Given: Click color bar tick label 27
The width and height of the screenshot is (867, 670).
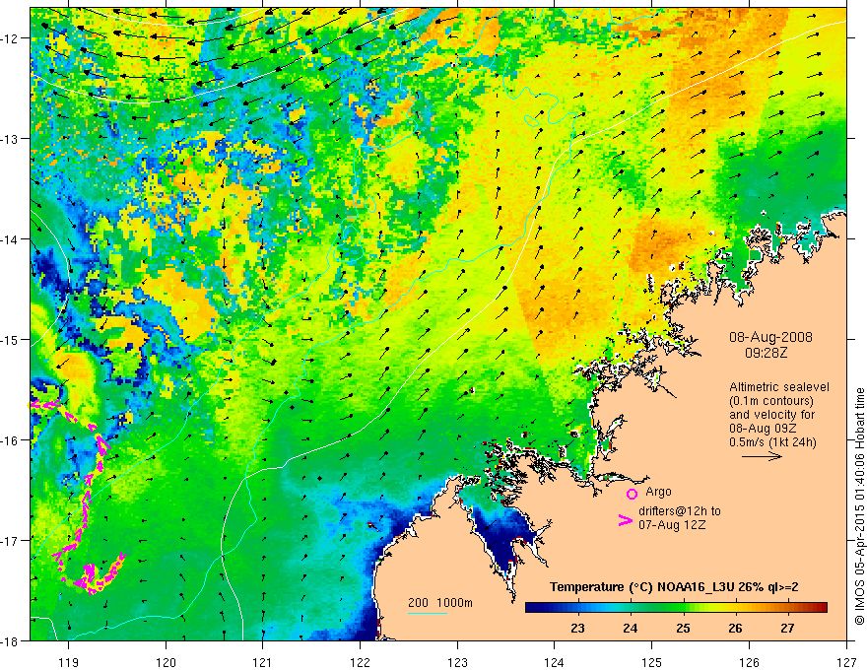Looking at the screenshot, I should coord(787,628).
